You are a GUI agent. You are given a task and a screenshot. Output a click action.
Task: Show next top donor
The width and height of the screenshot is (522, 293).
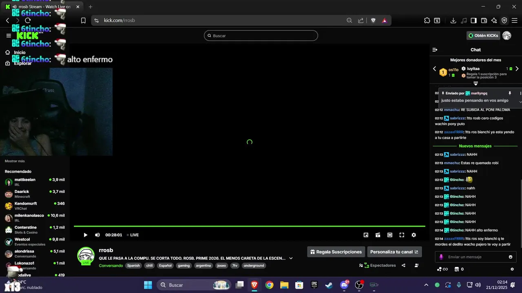(x=517, y=69)
